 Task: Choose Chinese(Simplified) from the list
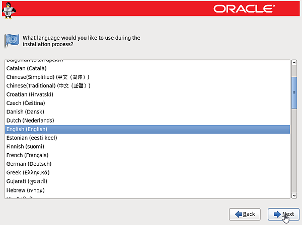[x=48, y=77]
